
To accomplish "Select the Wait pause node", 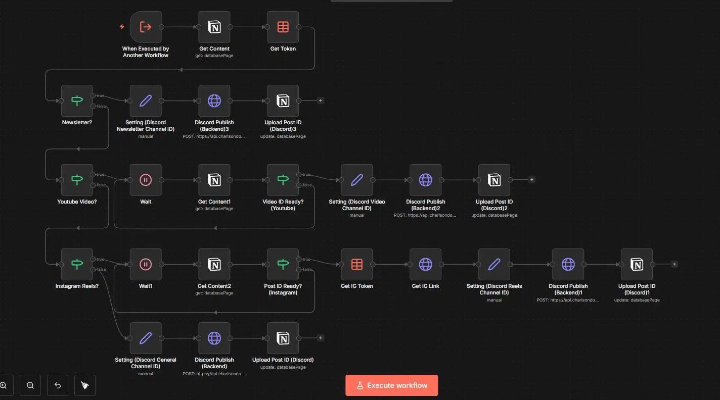I will click(x=146, y=179).
